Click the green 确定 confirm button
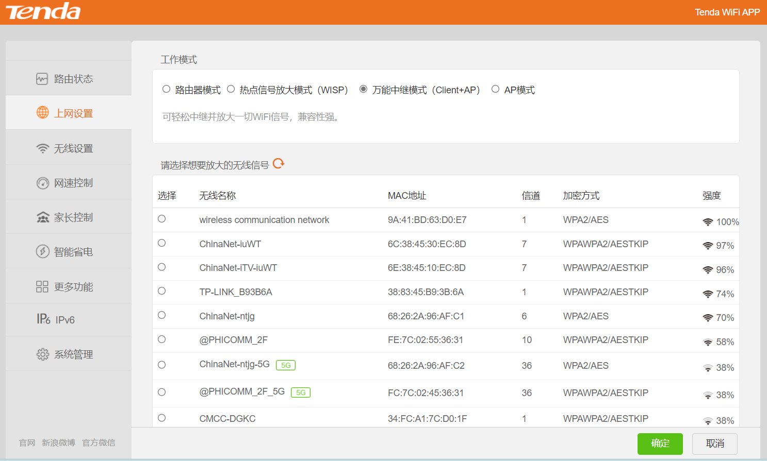Image resolution: width=767 pixels, height=461 pixels. 660,443
